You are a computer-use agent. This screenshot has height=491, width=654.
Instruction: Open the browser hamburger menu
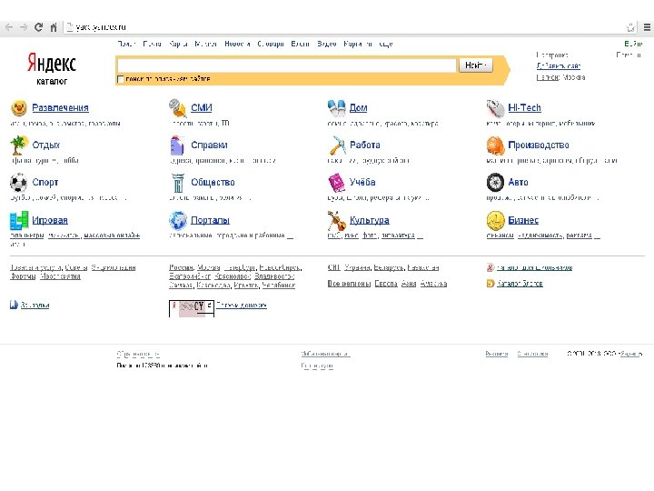pos(647,27)
